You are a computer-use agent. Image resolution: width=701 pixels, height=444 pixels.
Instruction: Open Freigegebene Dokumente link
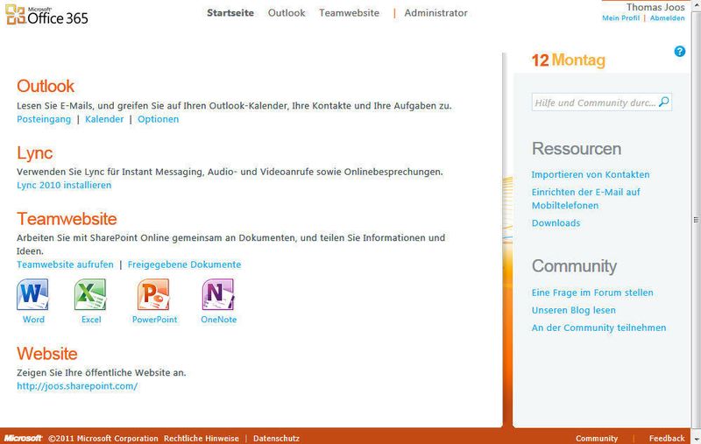[184, 264]
